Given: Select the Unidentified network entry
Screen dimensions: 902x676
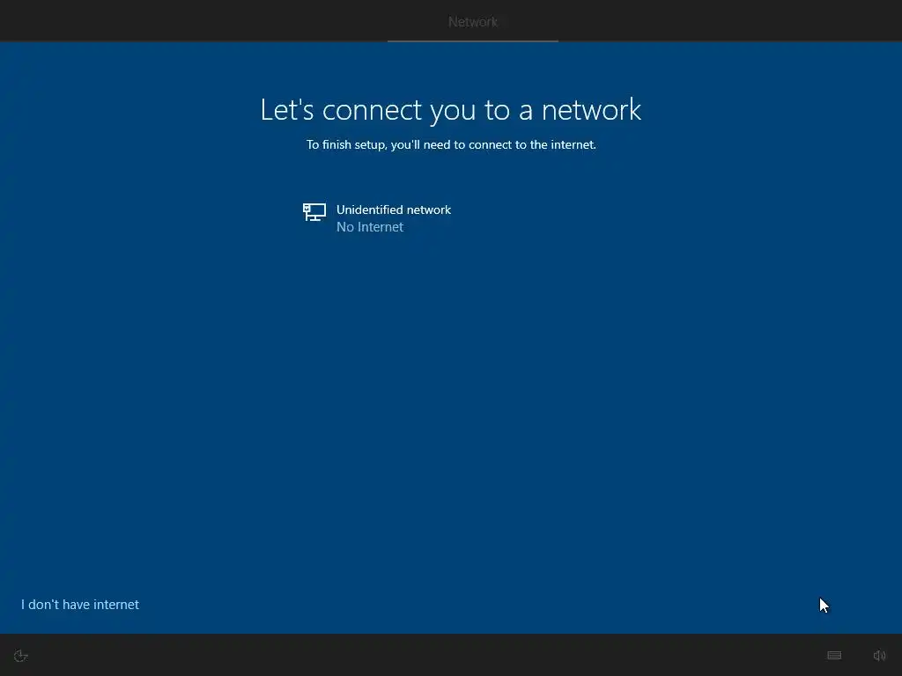Looking at the screenshot, I should 451,218.
